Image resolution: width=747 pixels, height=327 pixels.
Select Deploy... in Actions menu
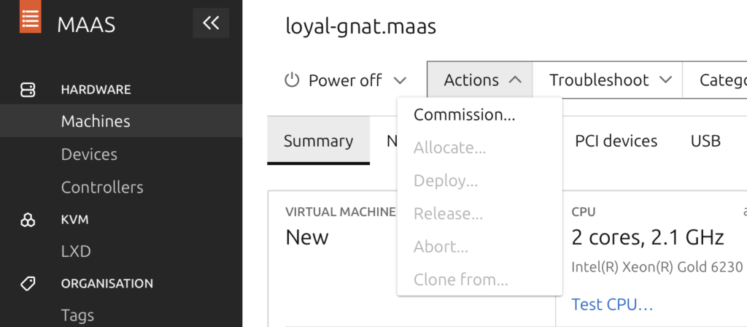tap(480, 181)
